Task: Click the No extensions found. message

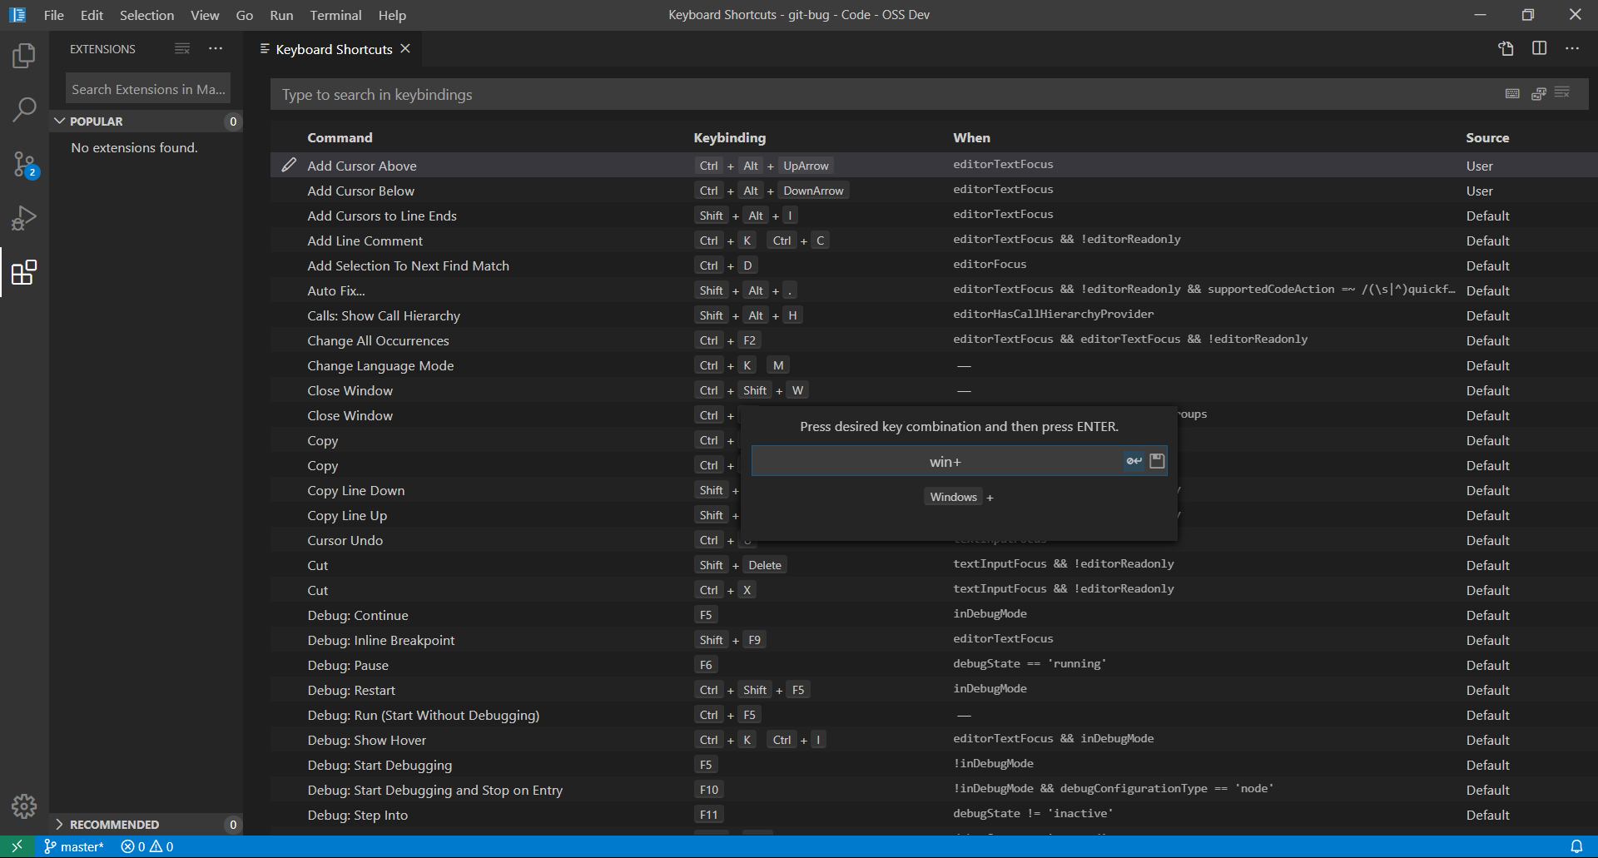Action: click(x=134, y=147)
